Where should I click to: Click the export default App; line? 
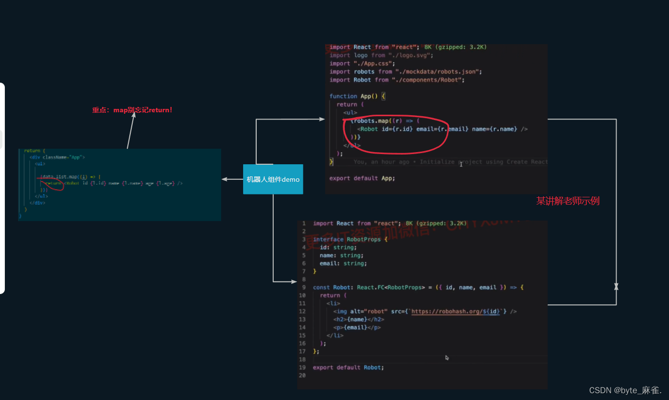tap(362, 178)
